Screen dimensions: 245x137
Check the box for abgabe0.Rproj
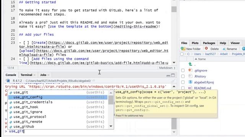tap(183, 82)
